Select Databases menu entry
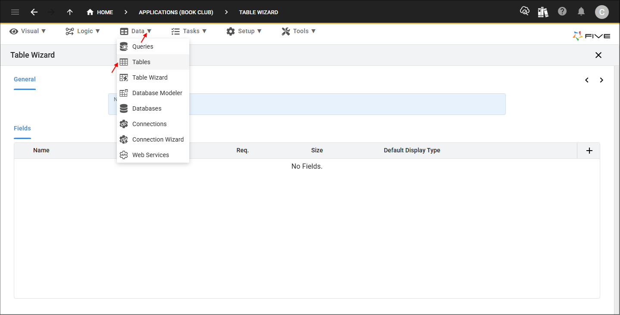 [x=153, y=108]
